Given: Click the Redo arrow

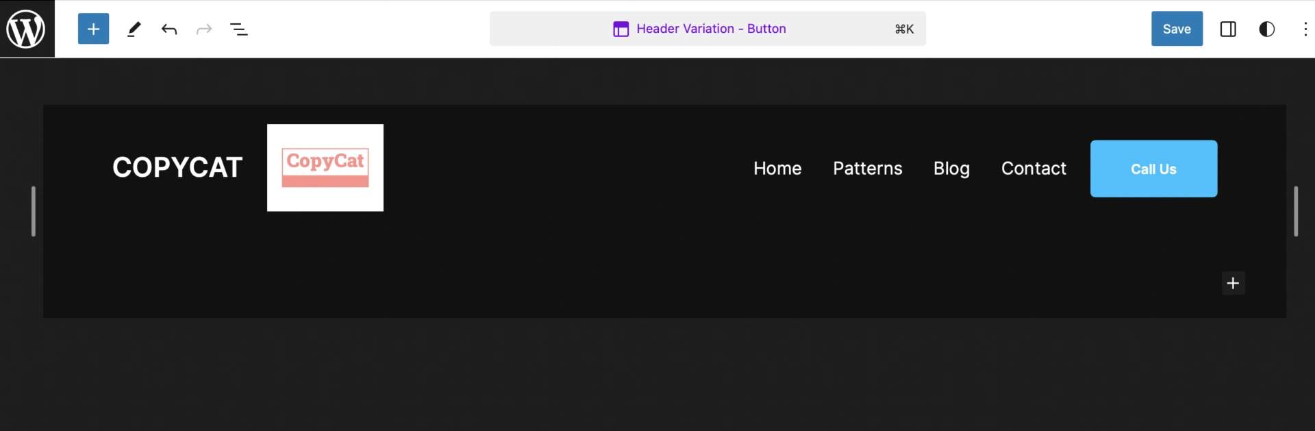Looking at the screenshot, I should (x=204, y=29).
